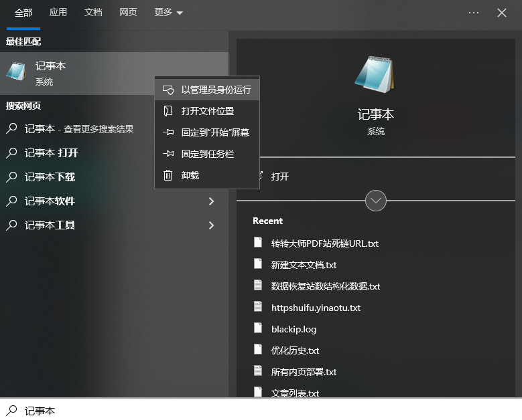Open recent file blackip.log
Screen dimensions: 522x420
point(293,329)
